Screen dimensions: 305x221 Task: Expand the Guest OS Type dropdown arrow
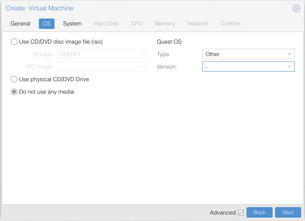[289, 54]
